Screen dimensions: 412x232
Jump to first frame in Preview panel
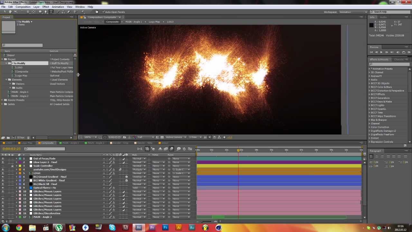[x=371, y=52]
